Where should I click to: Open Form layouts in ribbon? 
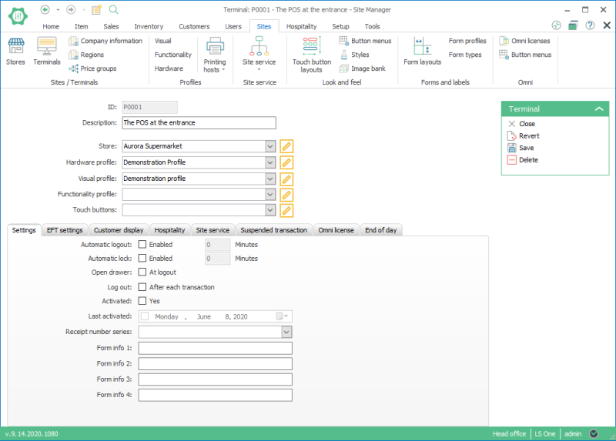[x=422, y=51]
